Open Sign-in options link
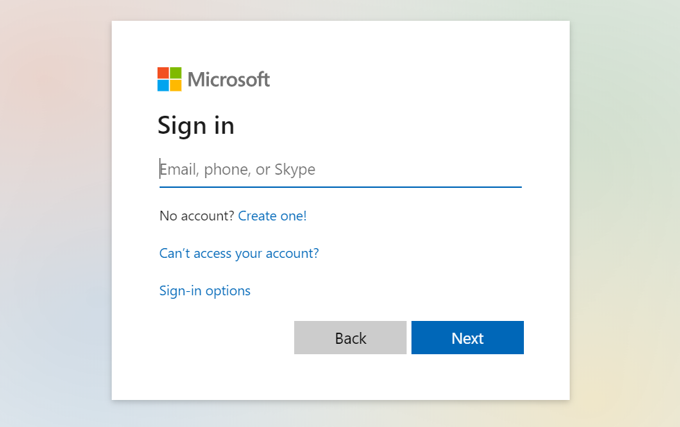Screen dimensions: 680x427 pos(205,290)
